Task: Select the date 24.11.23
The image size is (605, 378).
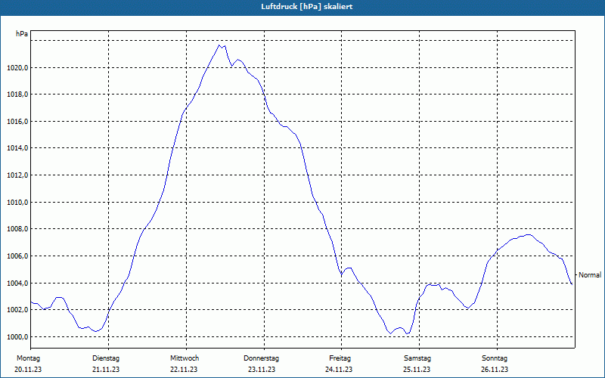Action: (x=339, y=370)
